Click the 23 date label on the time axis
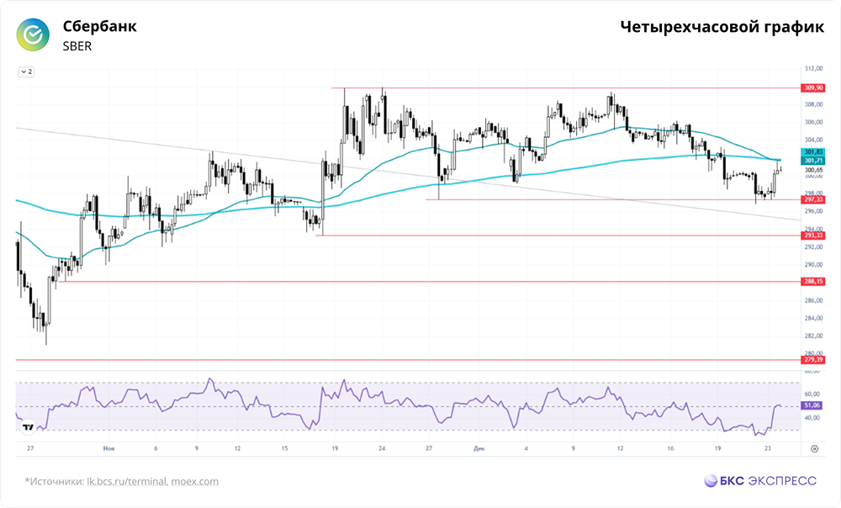841x508 pixels. [768, 448]
